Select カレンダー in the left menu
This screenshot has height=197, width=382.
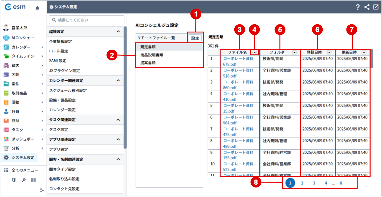(21, 47)
